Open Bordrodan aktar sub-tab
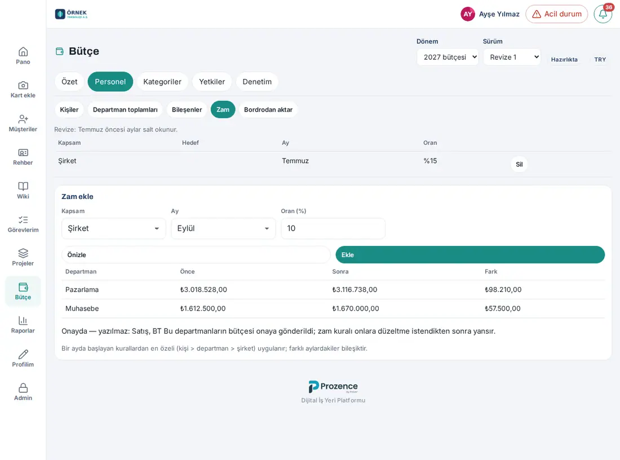620x460 pixels. (x=268, y=109)
